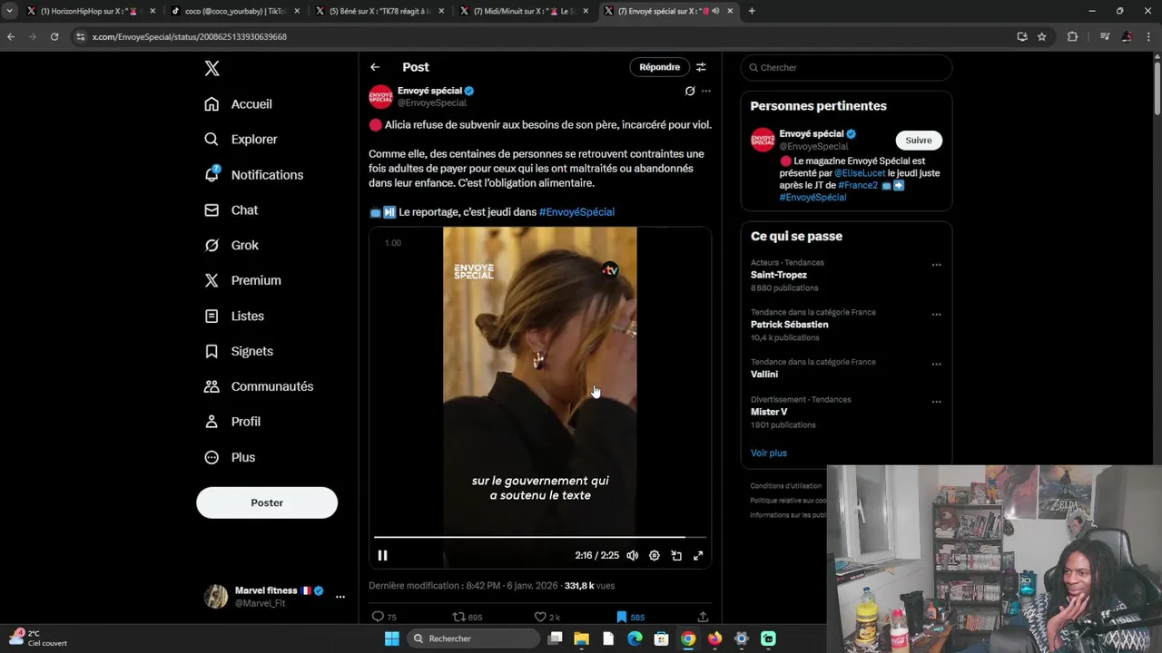
Task: Enter video fullscreen
Action: click(x=698, y=556)
